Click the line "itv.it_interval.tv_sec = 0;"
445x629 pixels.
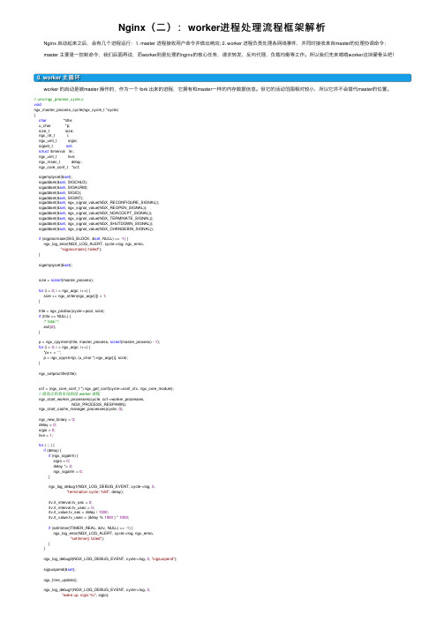coord(71,502)
